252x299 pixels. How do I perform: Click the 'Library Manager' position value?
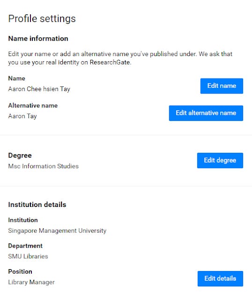31,282
